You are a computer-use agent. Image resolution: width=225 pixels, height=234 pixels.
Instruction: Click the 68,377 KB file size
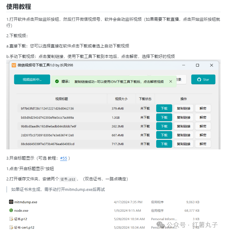coord(192,210)
